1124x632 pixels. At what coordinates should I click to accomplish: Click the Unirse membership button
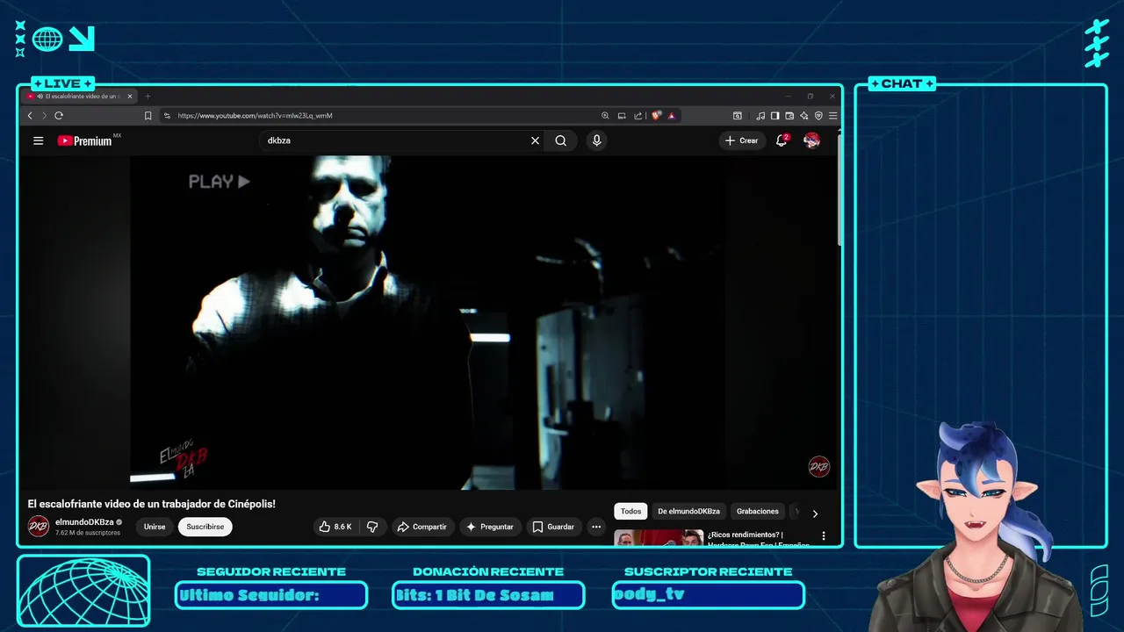click(155, 527)
